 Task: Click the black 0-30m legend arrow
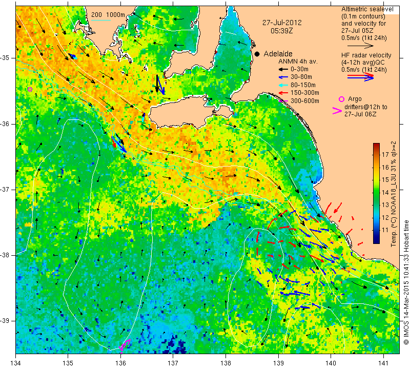(283, 69)
